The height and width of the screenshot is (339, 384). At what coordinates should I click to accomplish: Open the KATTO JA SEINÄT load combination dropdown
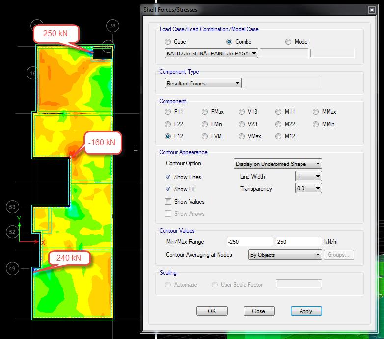coord(212,53)
